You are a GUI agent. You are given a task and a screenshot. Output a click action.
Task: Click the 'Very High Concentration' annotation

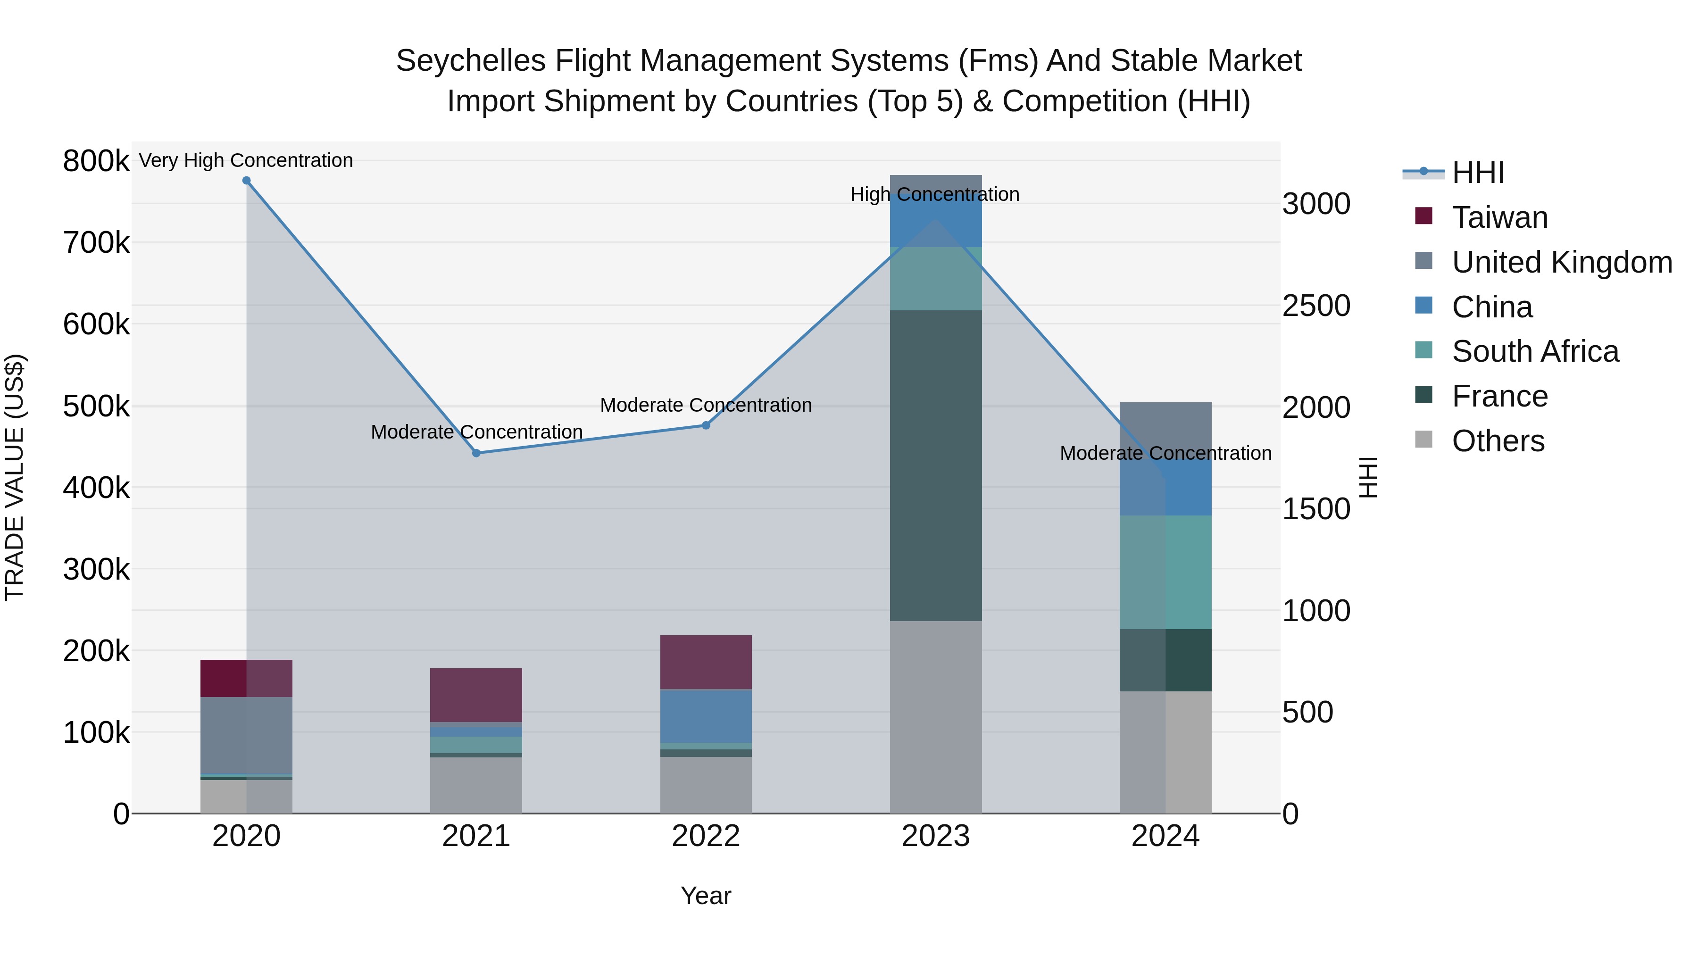[x=246, y=160]
